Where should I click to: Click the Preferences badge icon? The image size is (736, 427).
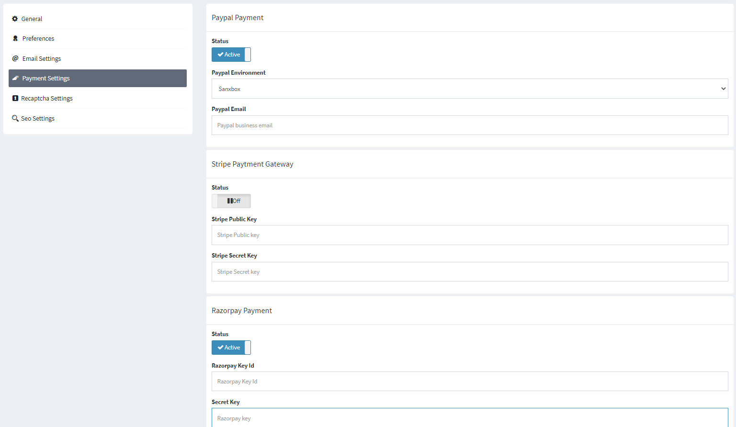click(x=15, y=38)
